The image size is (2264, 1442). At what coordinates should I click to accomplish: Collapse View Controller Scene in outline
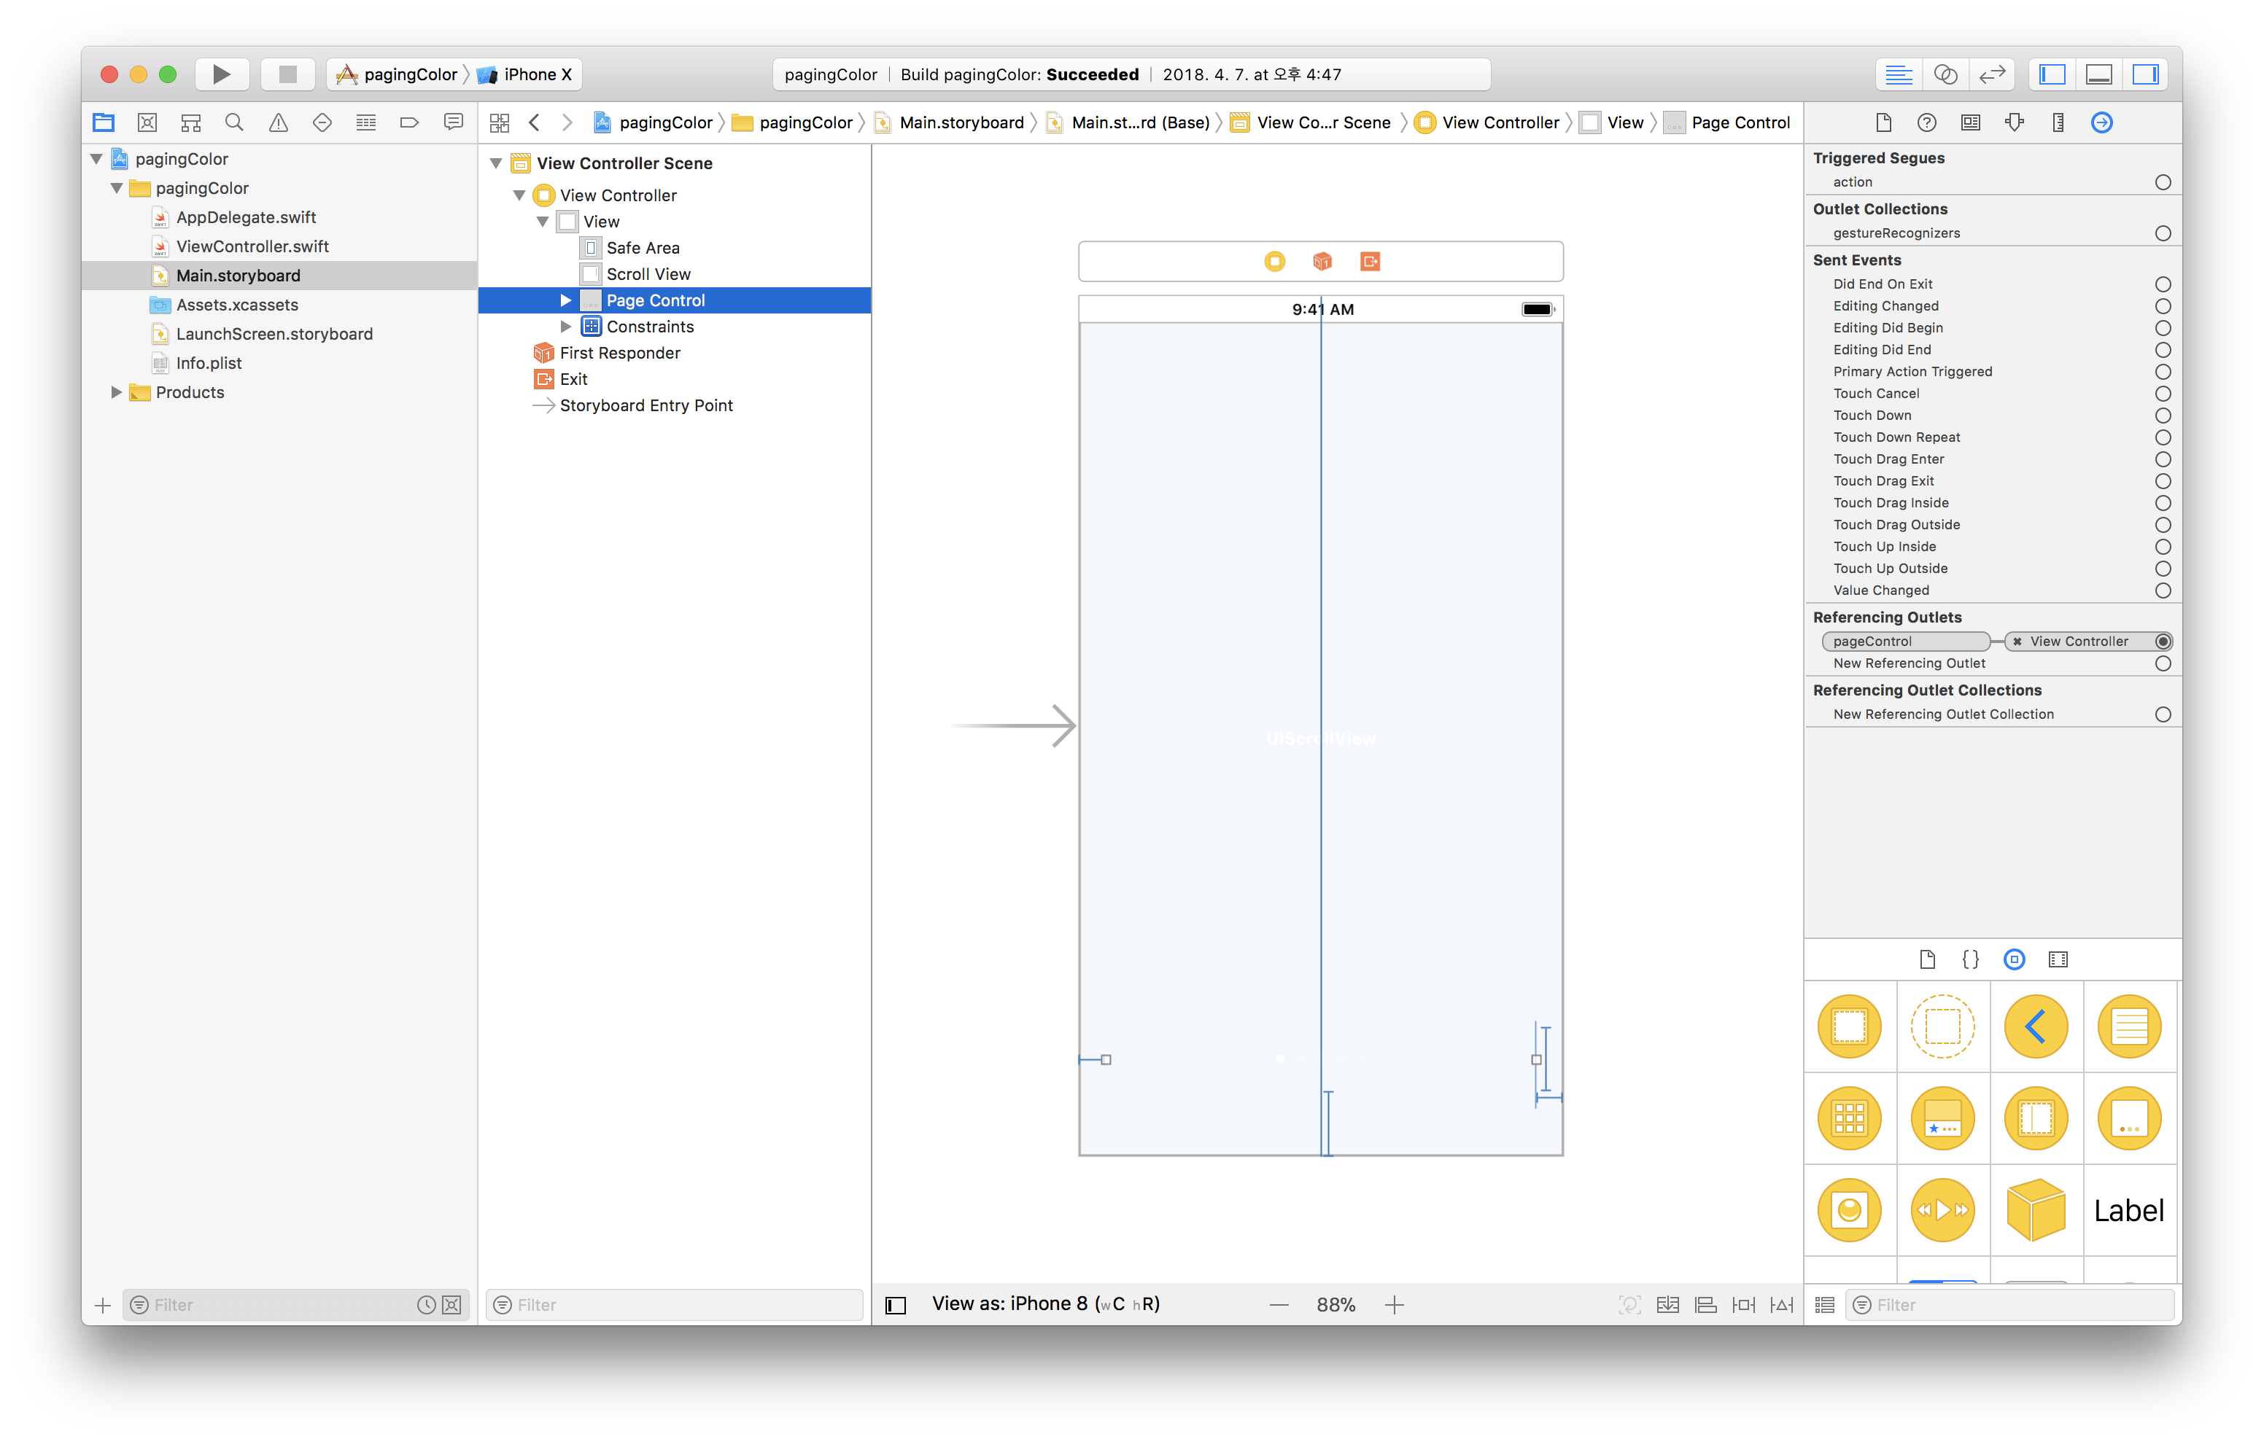pos(495,163)
